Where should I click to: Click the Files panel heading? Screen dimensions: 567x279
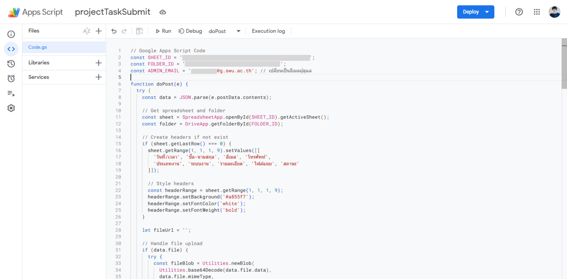34,31
